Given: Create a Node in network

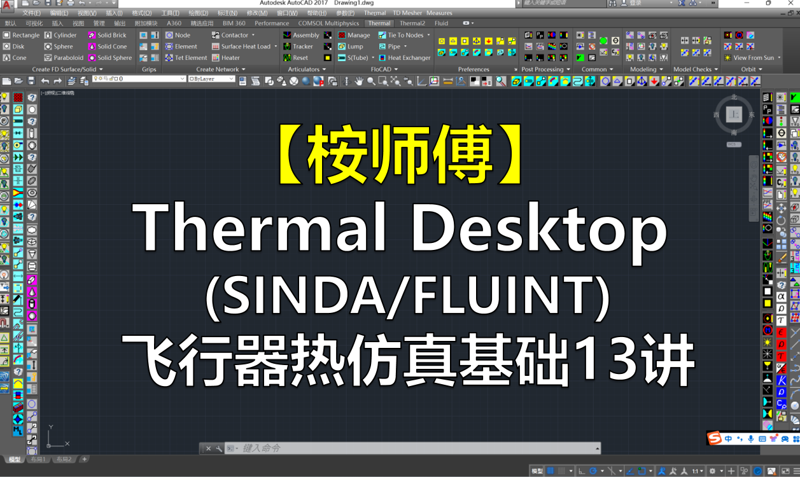Looking at the screenshot, I should pos(178,35).
